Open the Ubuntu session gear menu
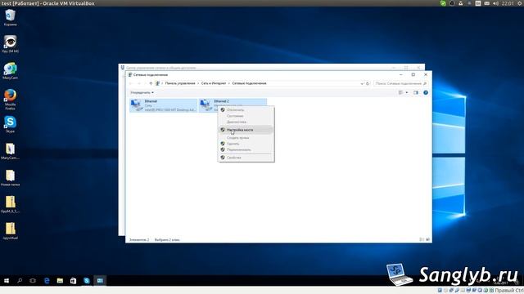Viewport: 524px width, 294px height. (520, 3)
